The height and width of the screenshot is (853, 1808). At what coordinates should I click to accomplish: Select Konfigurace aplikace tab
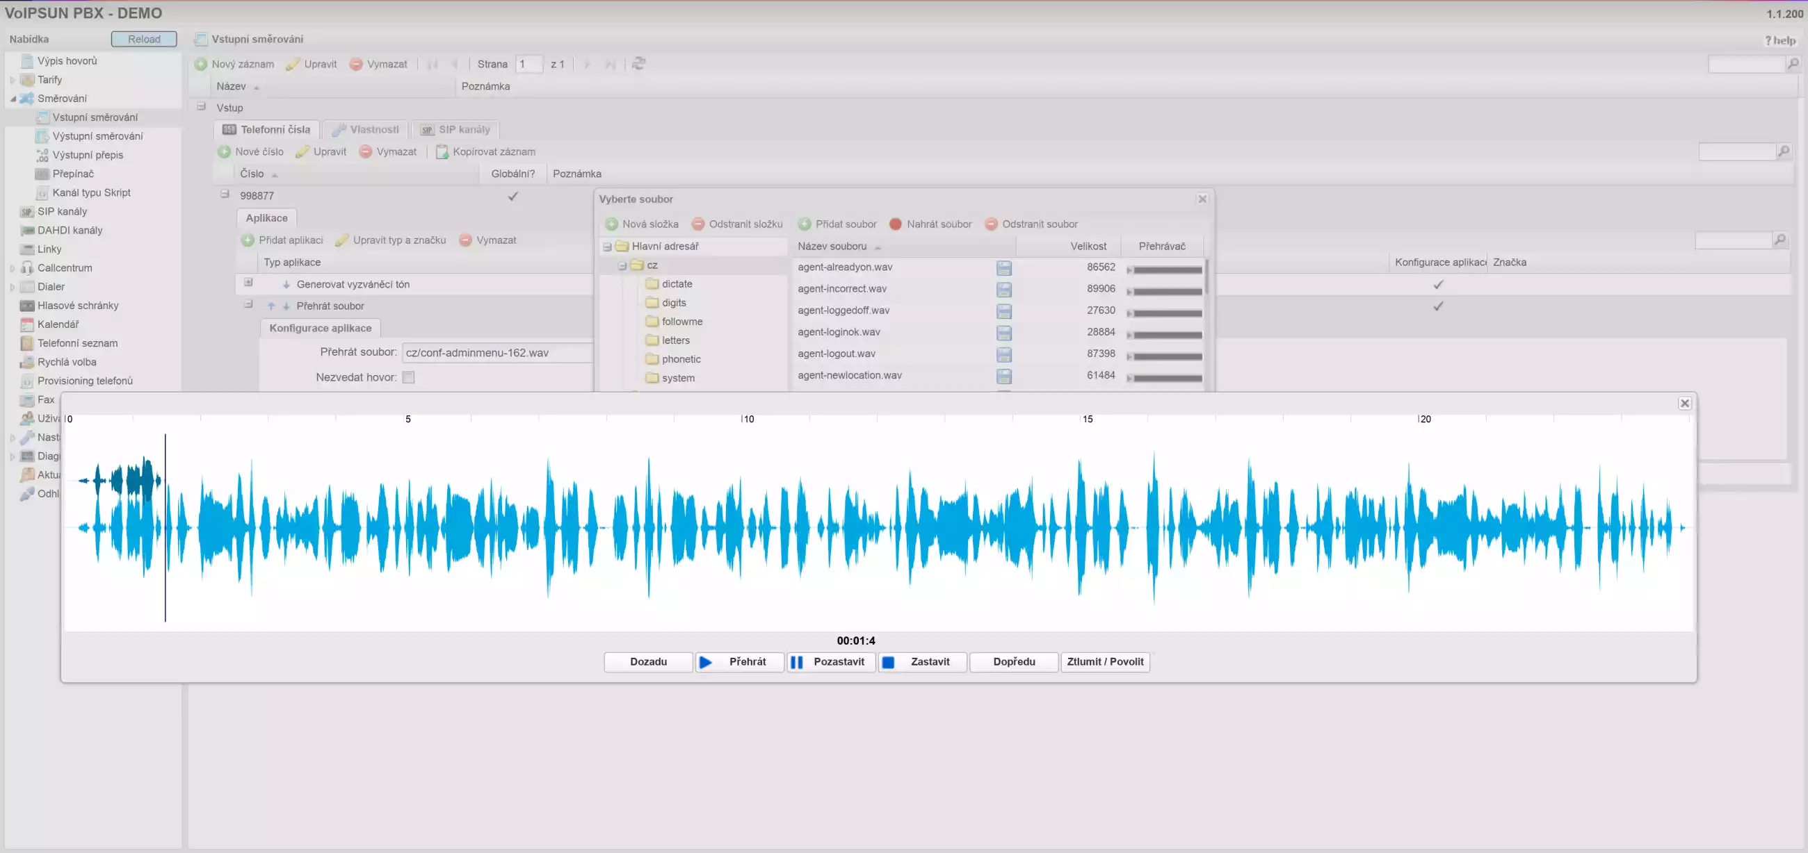(x=320, y=328)
